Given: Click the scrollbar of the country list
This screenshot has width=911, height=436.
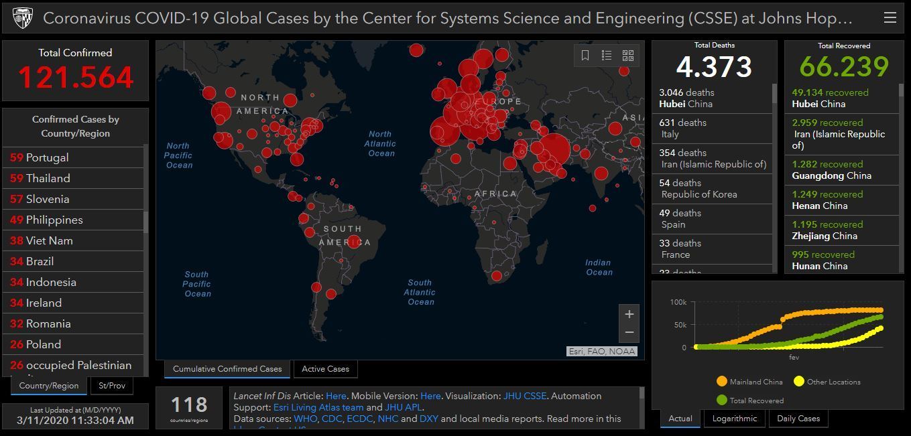Looking at the screenshot, I should click(x=145, y=221).
